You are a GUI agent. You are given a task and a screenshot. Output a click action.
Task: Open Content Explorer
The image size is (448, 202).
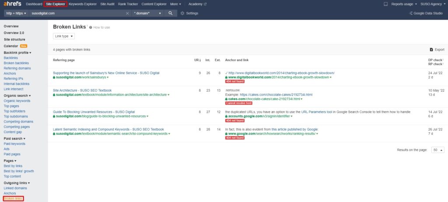154,4
